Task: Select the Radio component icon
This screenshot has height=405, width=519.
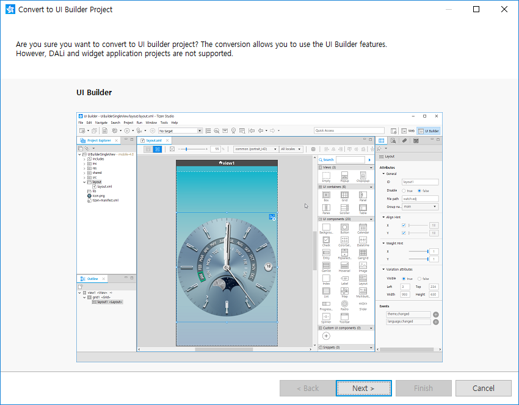Action: pos(344,304)
